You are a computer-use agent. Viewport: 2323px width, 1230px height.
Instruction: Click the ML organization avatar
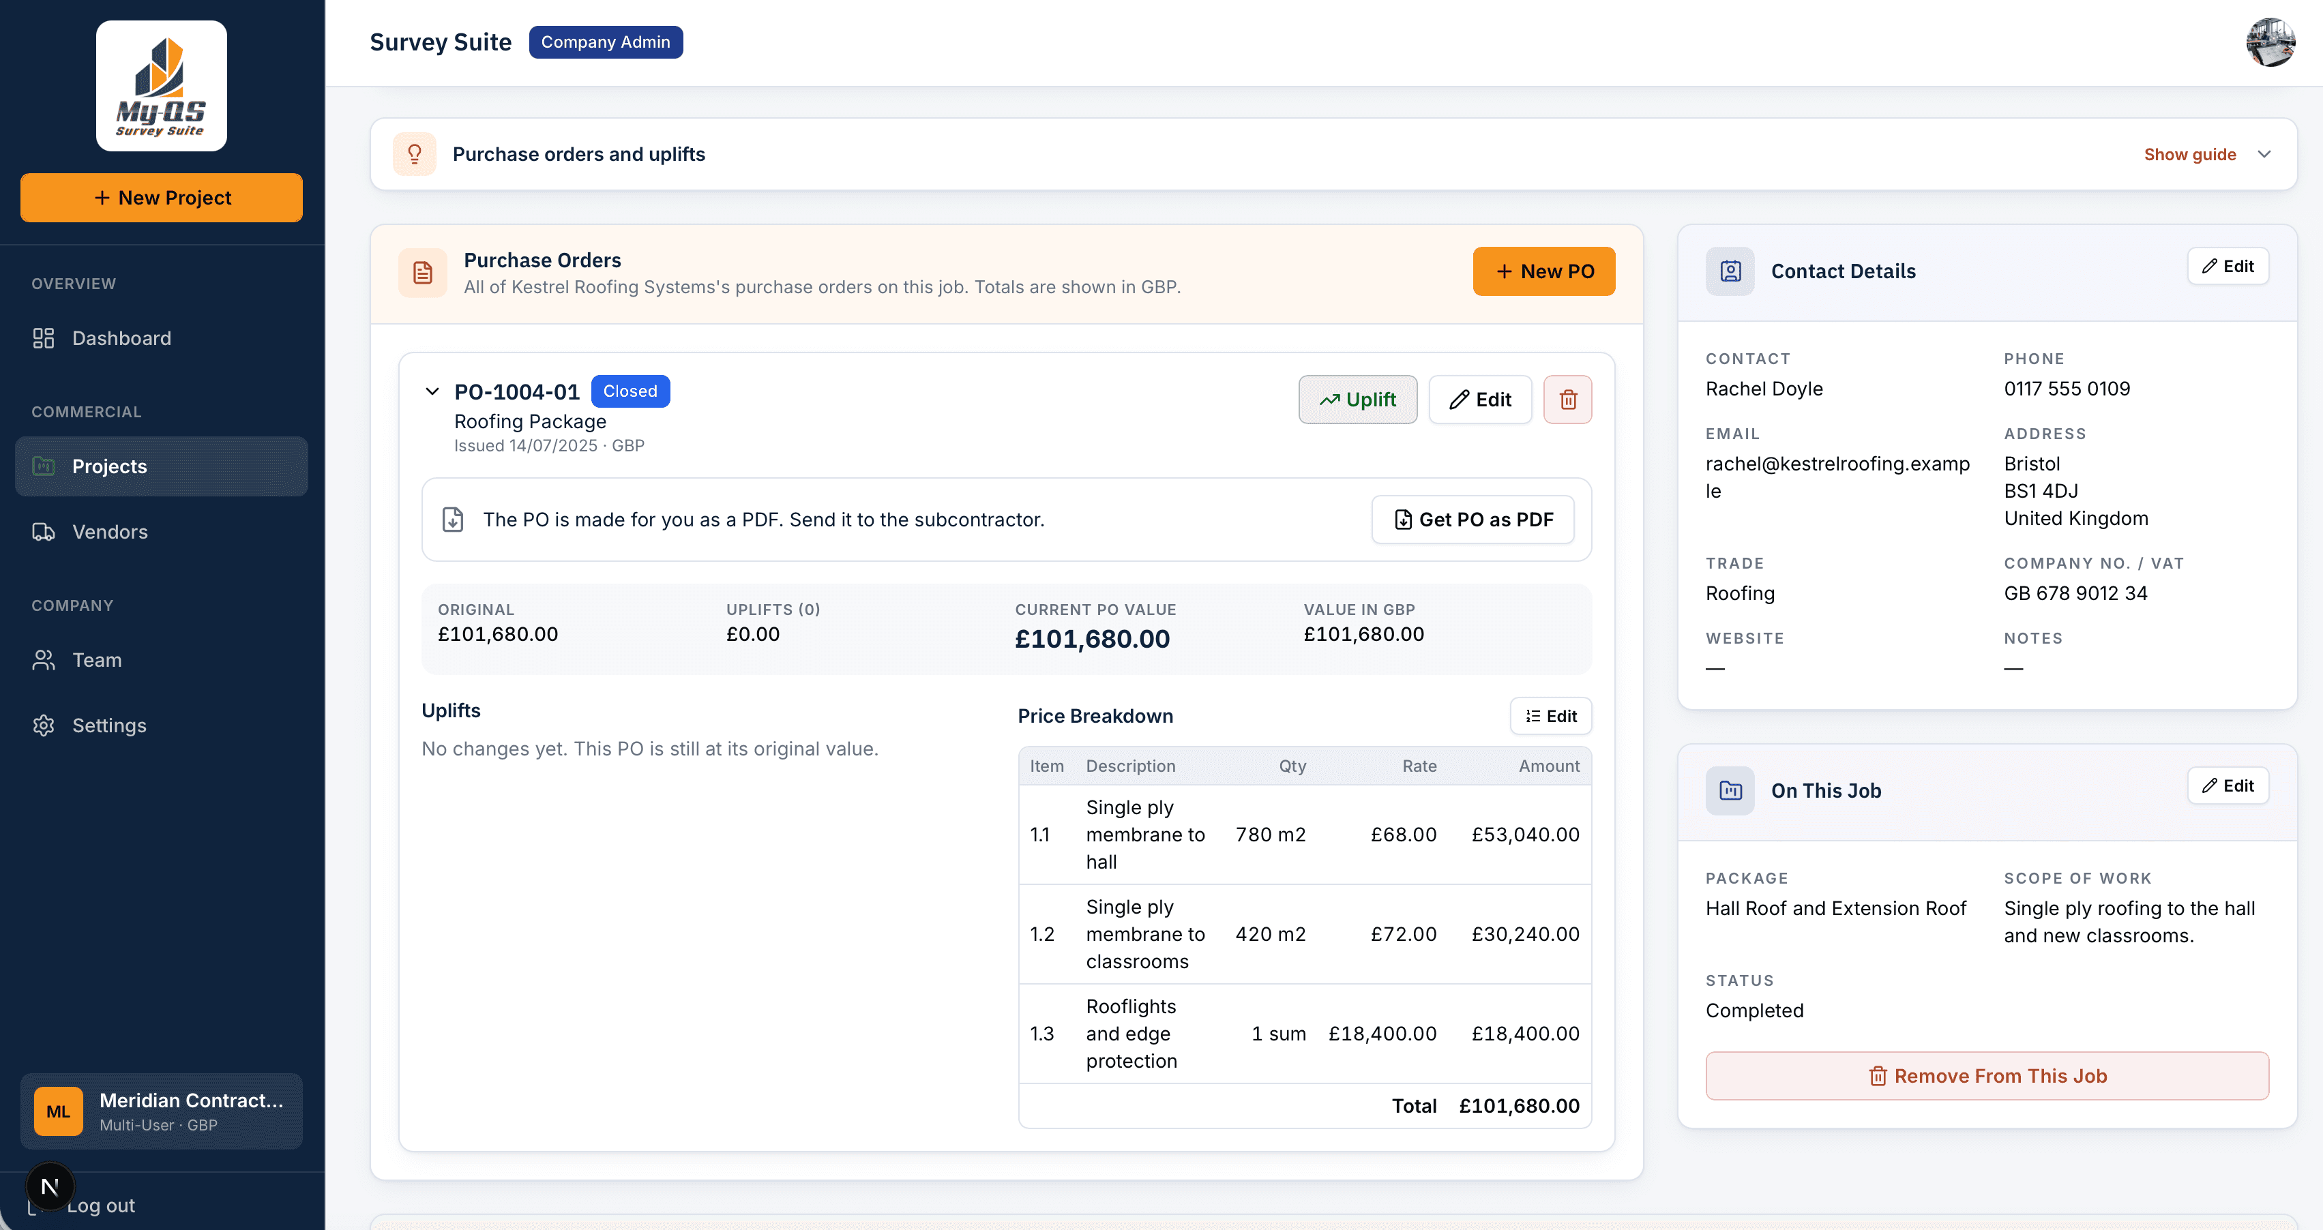pos(59,1112)
